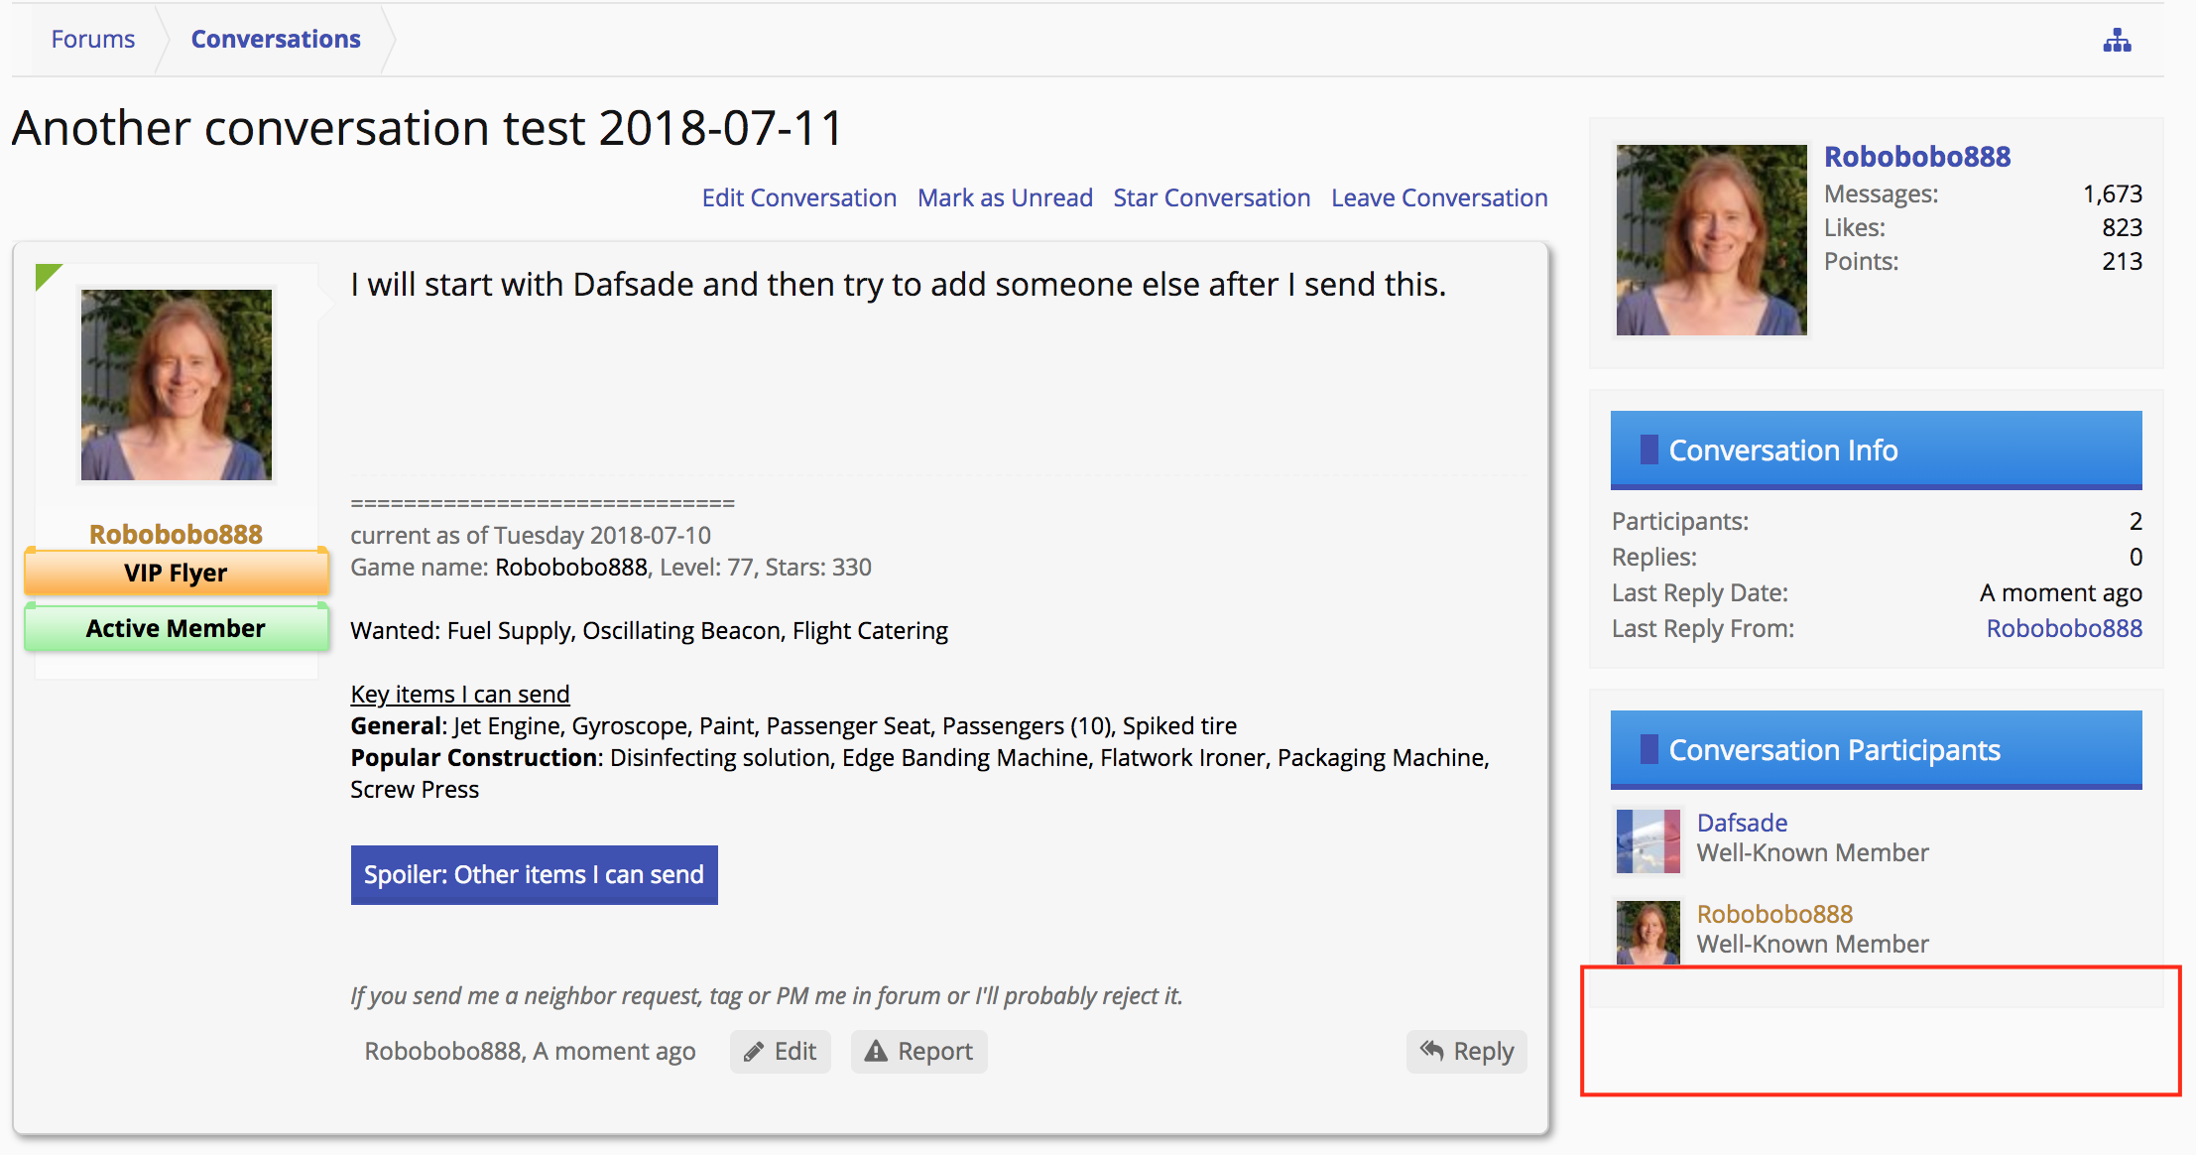Click the Reply arrow button
Image resolution: width=2196 pixels, height=1155 pixels.
pos(1466,1051)
